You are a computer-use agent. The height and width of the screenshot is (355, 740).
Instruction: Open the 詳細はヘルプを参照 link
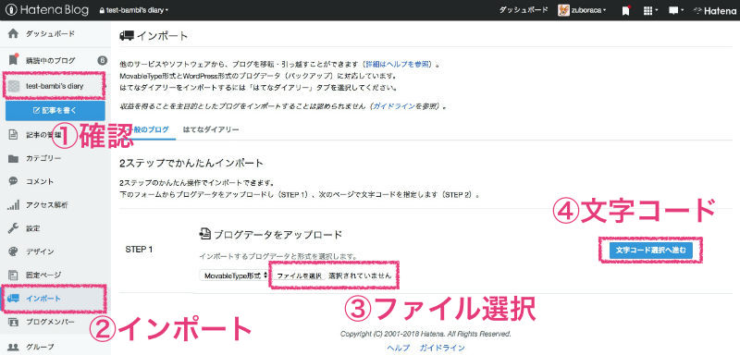(x=397, y=64)
